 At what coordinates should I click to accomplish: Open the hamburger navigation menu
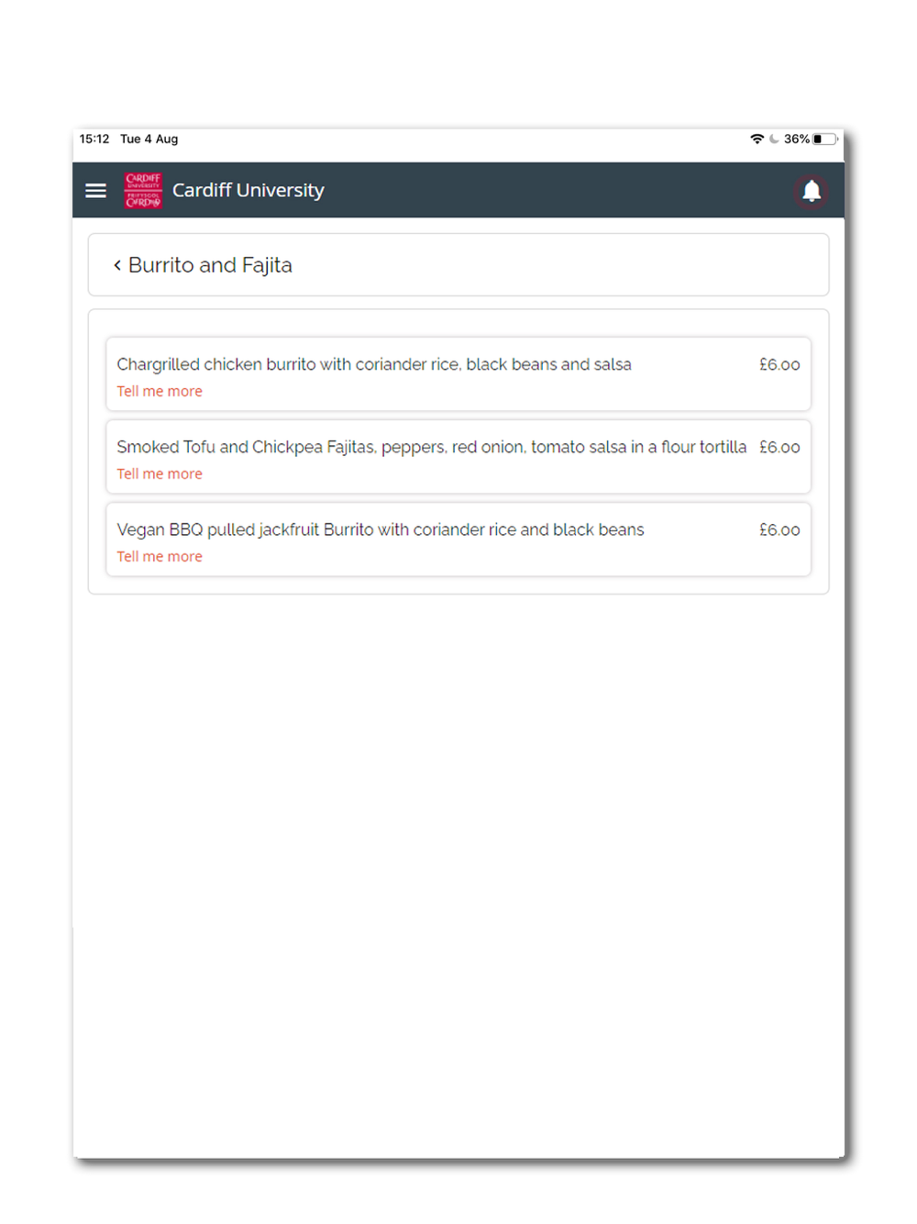[96, 191]
